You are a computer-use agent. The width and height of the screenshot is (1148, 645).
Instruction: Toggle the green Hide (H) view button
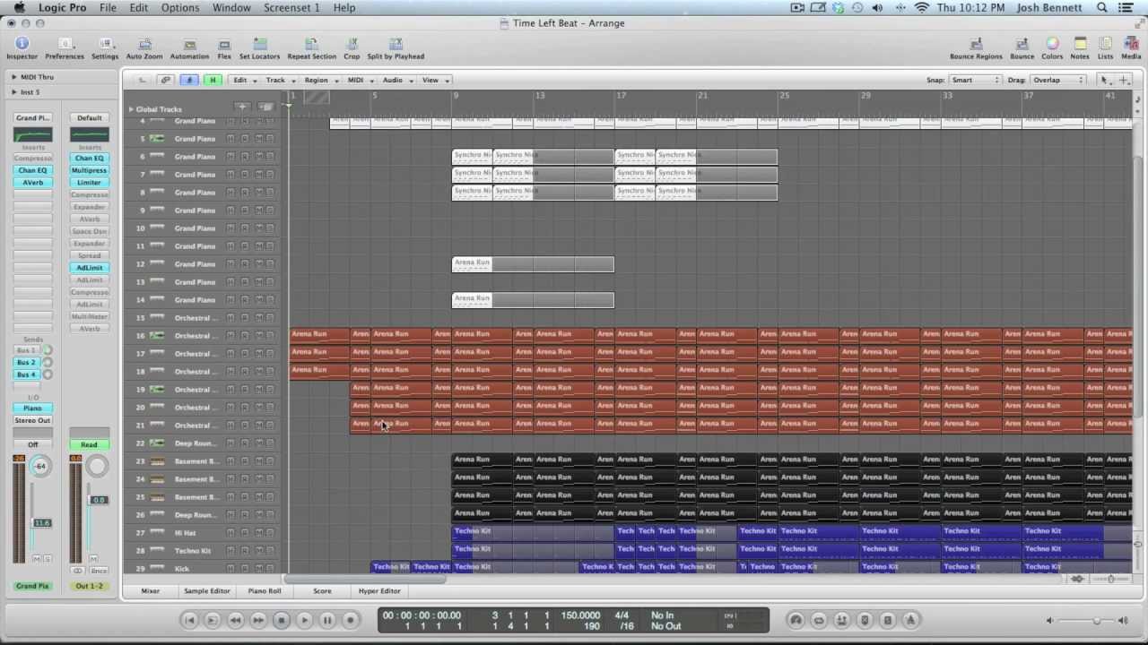tap(213, 80)
